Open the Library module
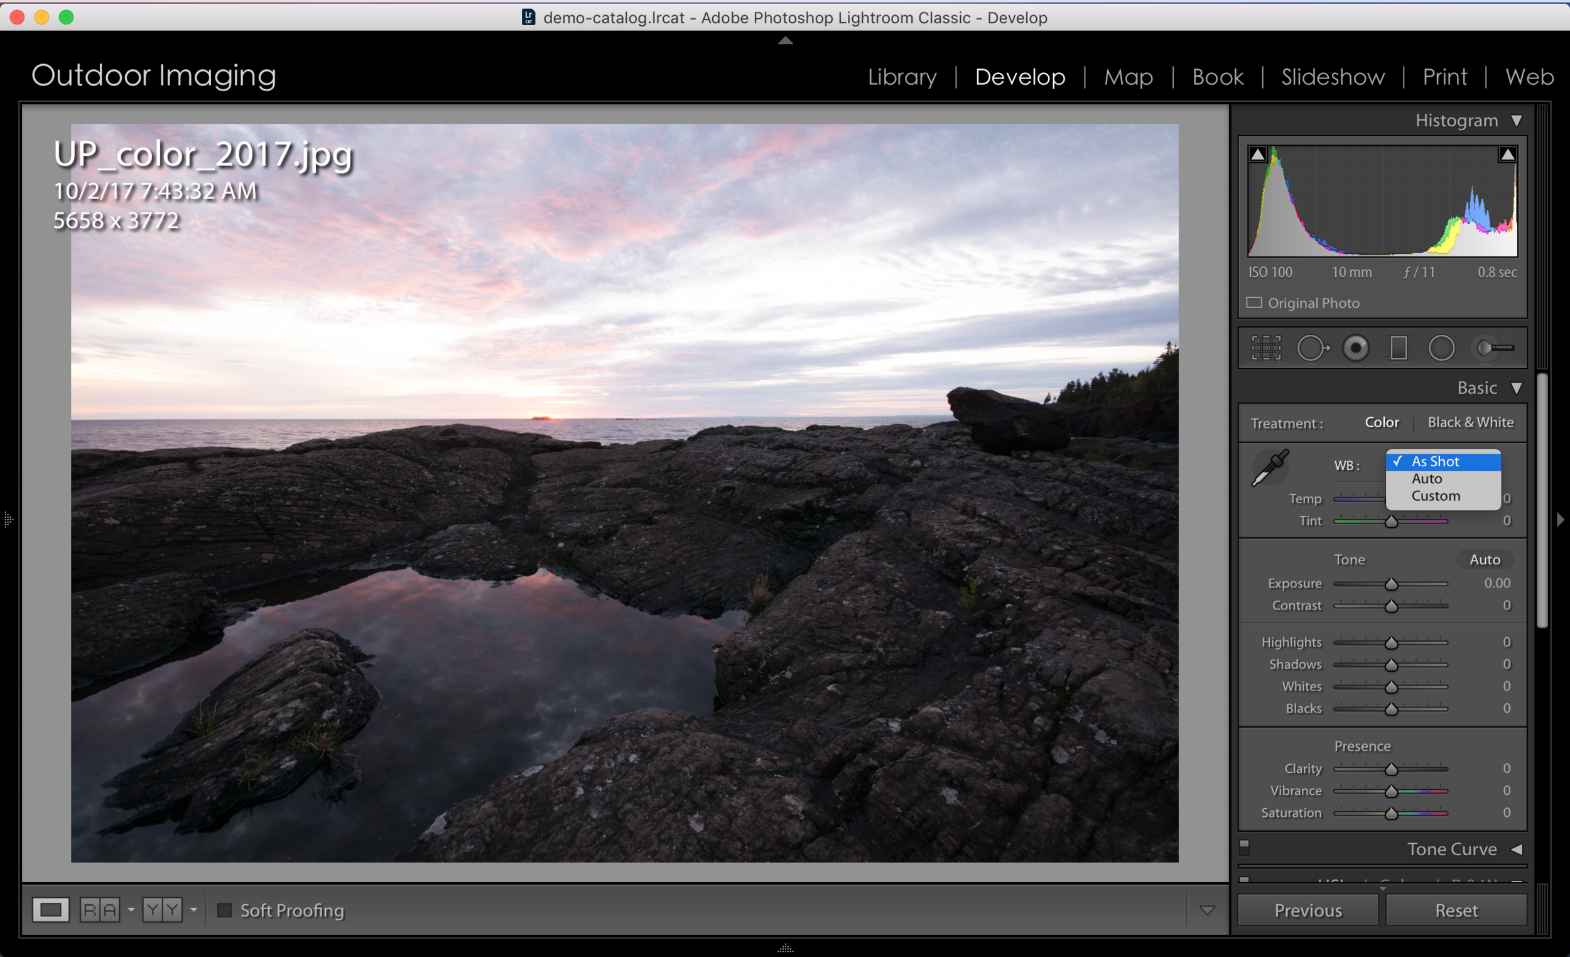This screenshot has height=957, width=1570. [x=902, y=77]
